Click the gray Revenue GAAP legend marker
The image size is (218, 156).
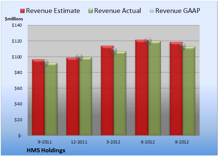152,11
